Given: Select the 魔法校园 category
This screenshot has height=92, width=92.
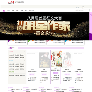Looking at the screenshot, I should (x=11, y=64).
